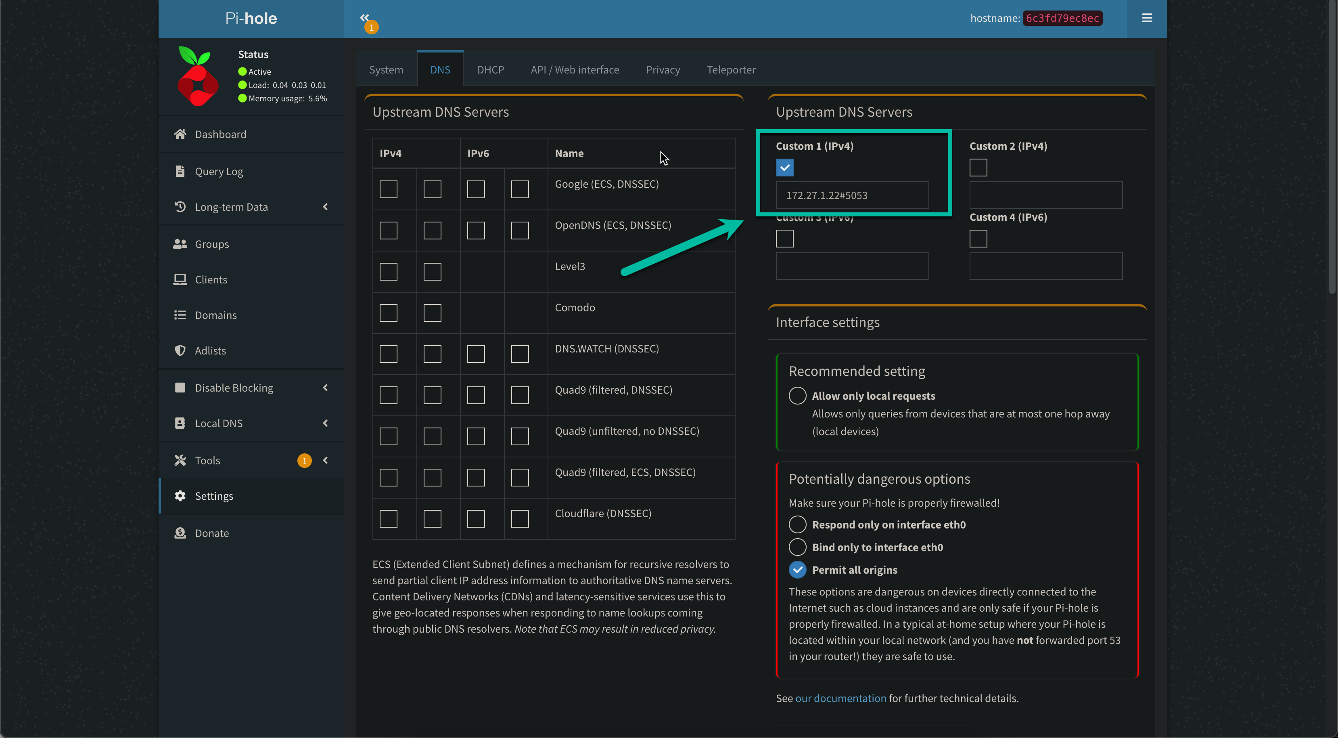The width and height of the screenshot is (1338, 738).
Task: Expand the Tools menu chevron
Action: pos(326,460)
